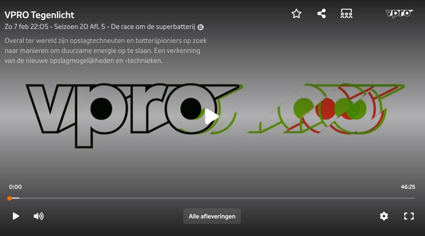Image resolution: width=425 pixels, height=236 pixels.
Task: Open the share options icon
Action: coord(321,14)
